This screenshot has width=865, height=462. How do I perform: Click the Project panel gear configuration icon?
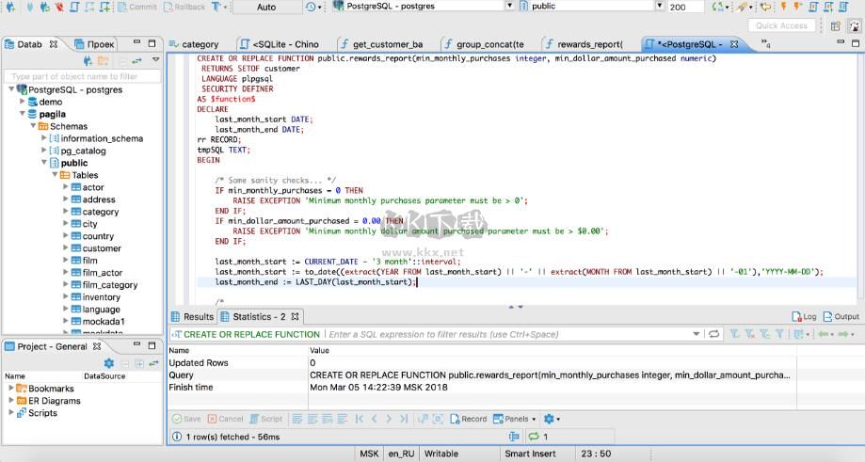click(x=108, y=363)
